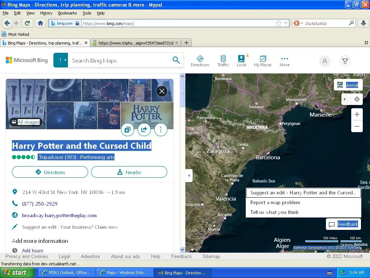Call (877) 250-2929 link
The image size is (370, 278).
pos(40,204)
